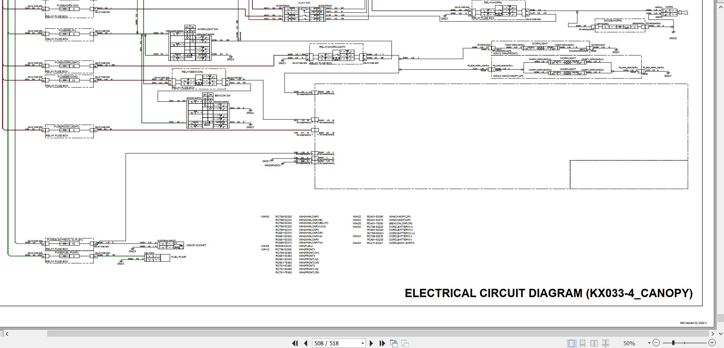Click the CIGAR SOCKET label
Viewport: 724px width, 348px height.
pos(196,245)
